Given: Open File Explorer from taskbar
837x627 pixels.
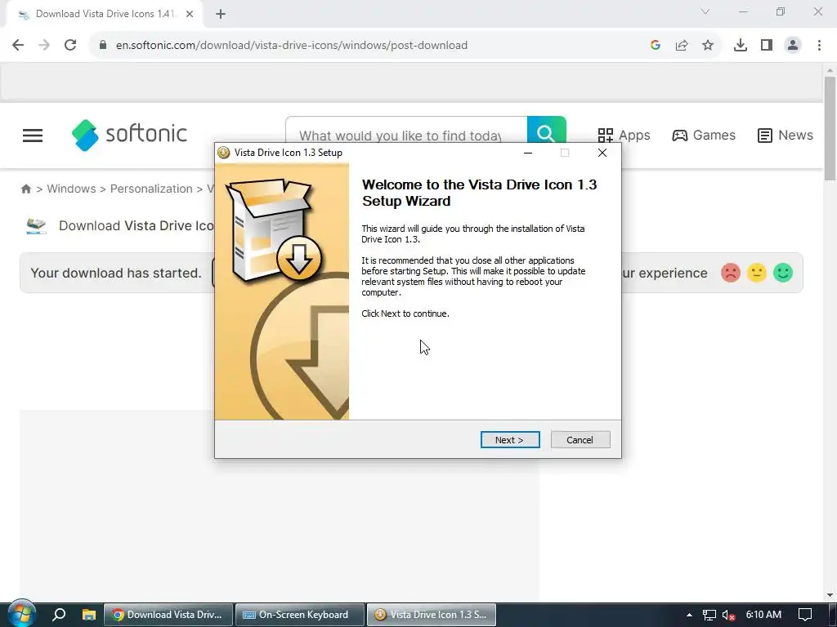Looking at the screenshot, I should coord(88,615).
